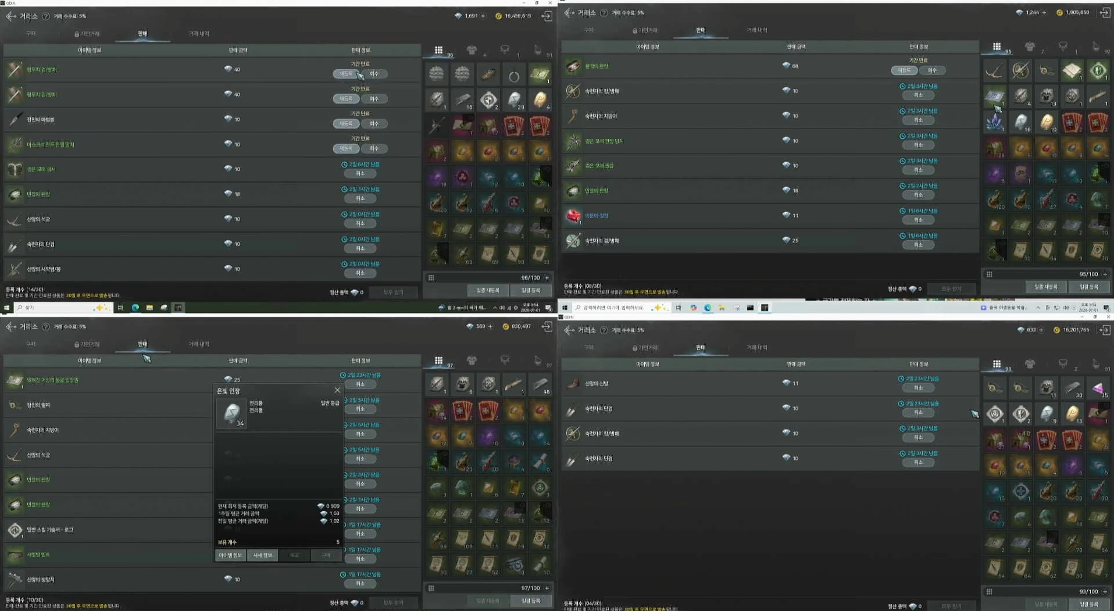
Task: Open help icon in bottom-left 거래소 window
Action: click(46, 327)
